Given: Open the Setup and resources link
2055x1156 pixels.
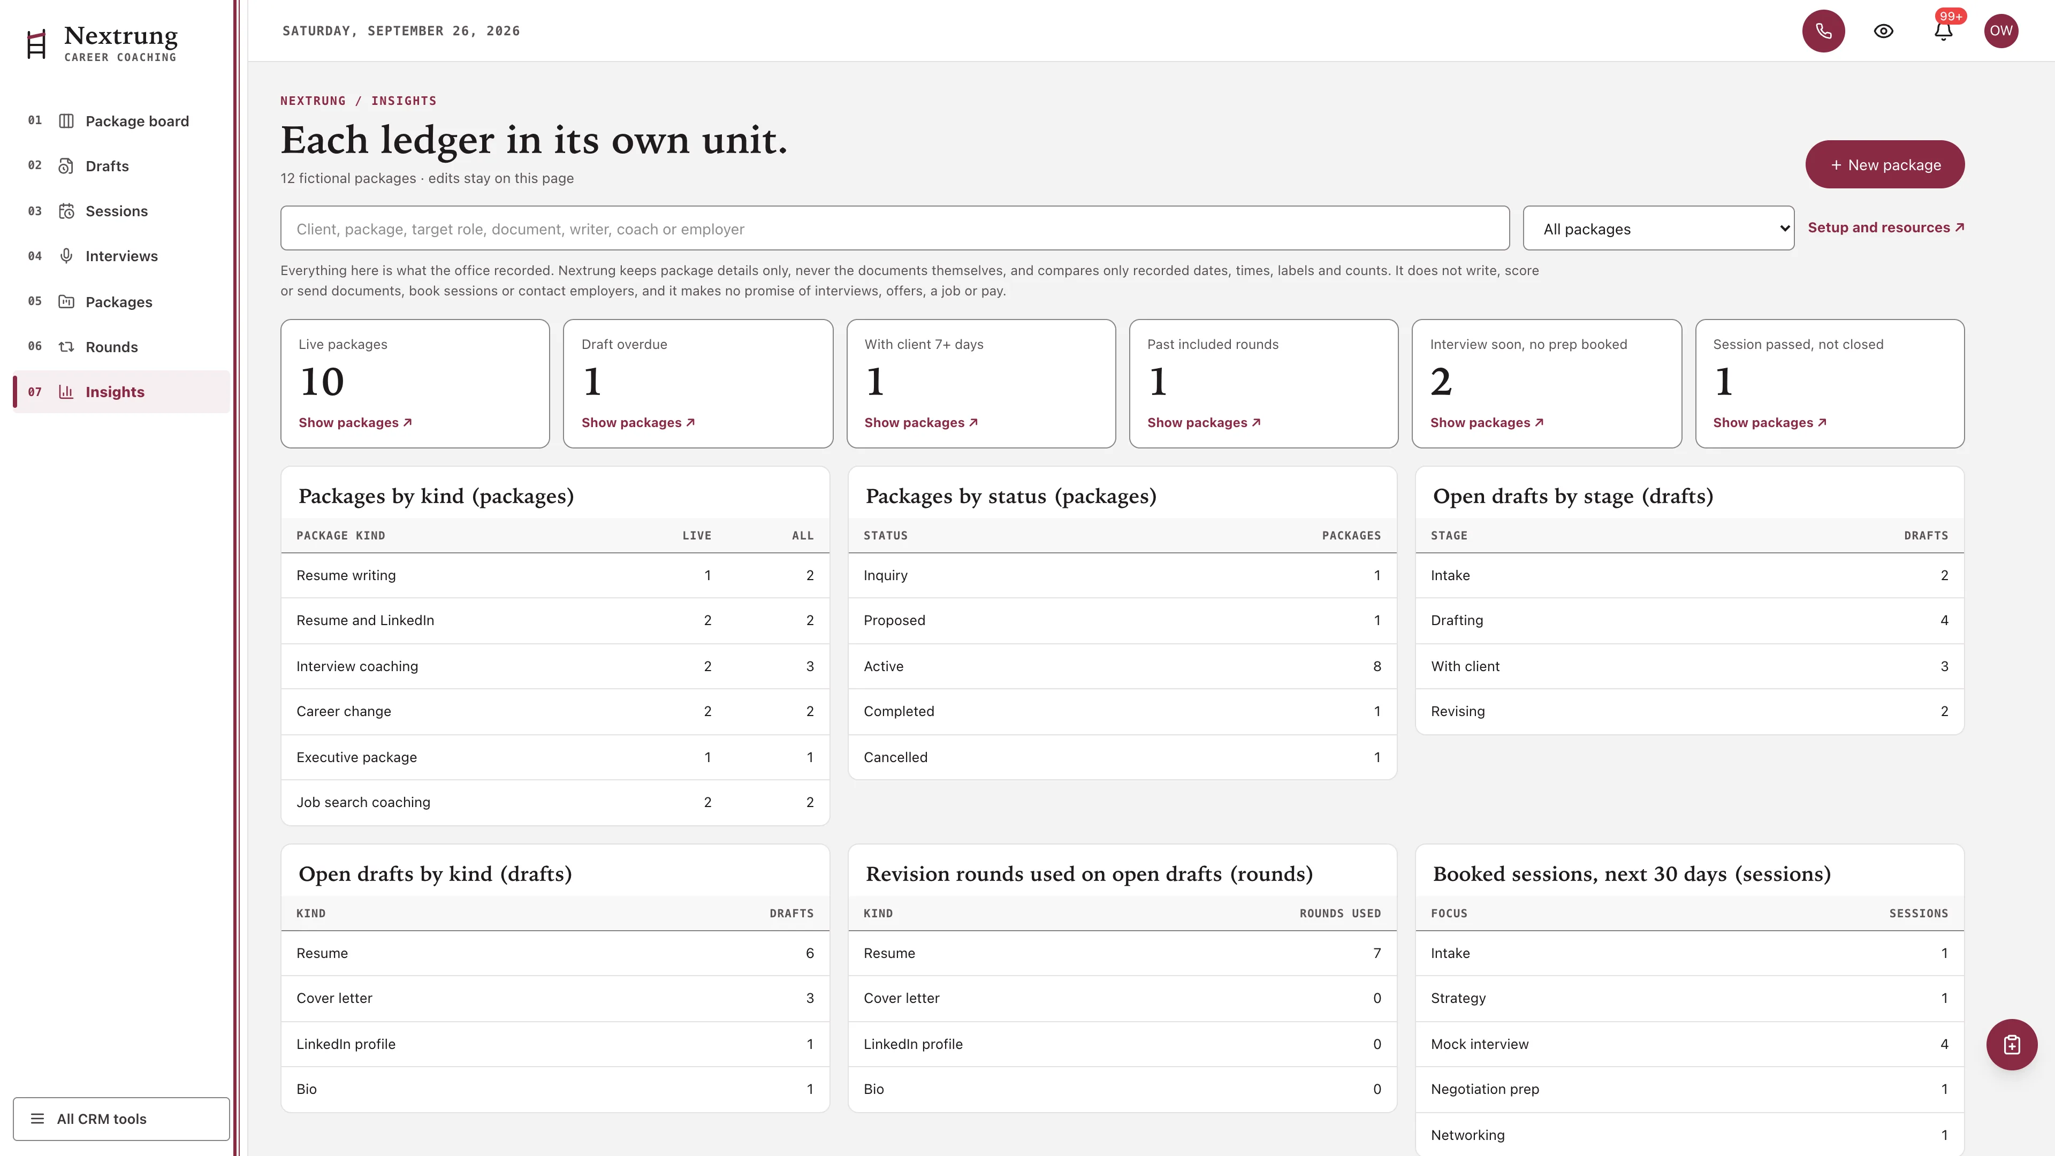Looking at the screenshot, I should [1885, 228].
